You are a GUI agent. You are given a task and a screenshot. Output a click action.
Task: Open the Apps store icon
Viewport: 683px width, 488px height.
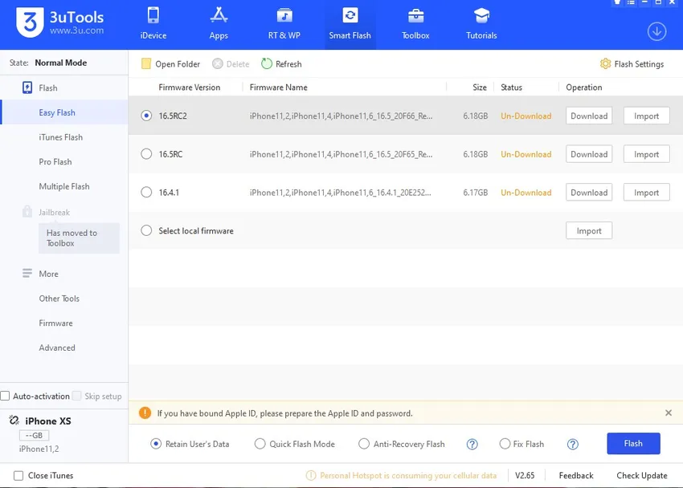tap(219, 16)
